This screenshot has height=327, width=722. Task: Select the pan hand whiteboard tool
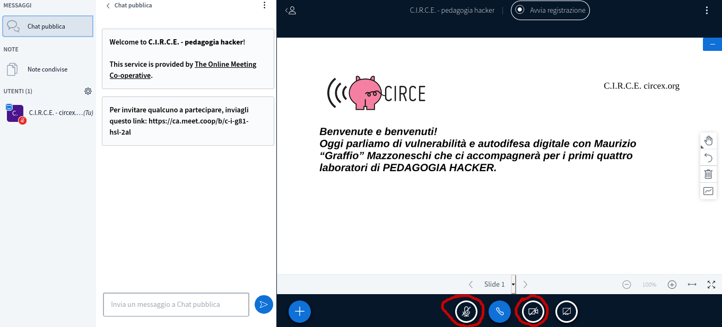pyautogui.click(x=708, y=140)
